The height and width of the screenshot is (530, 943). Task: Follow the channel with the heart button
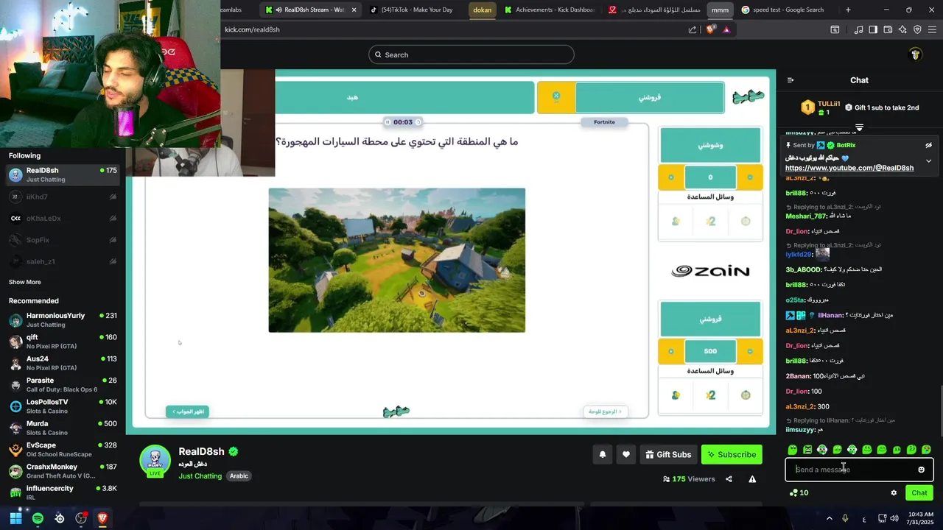626,455
